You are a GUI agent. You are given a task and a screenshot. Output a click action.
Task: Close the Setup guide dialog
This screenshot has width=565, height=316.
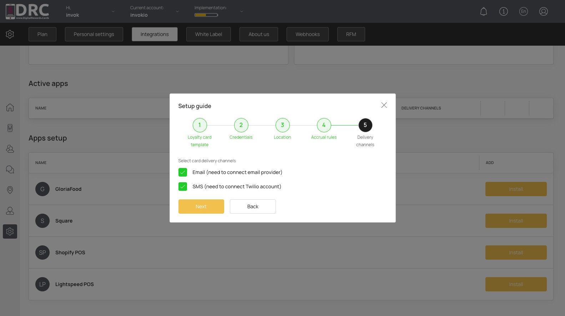pyautogui.click(x=384, y=105)
